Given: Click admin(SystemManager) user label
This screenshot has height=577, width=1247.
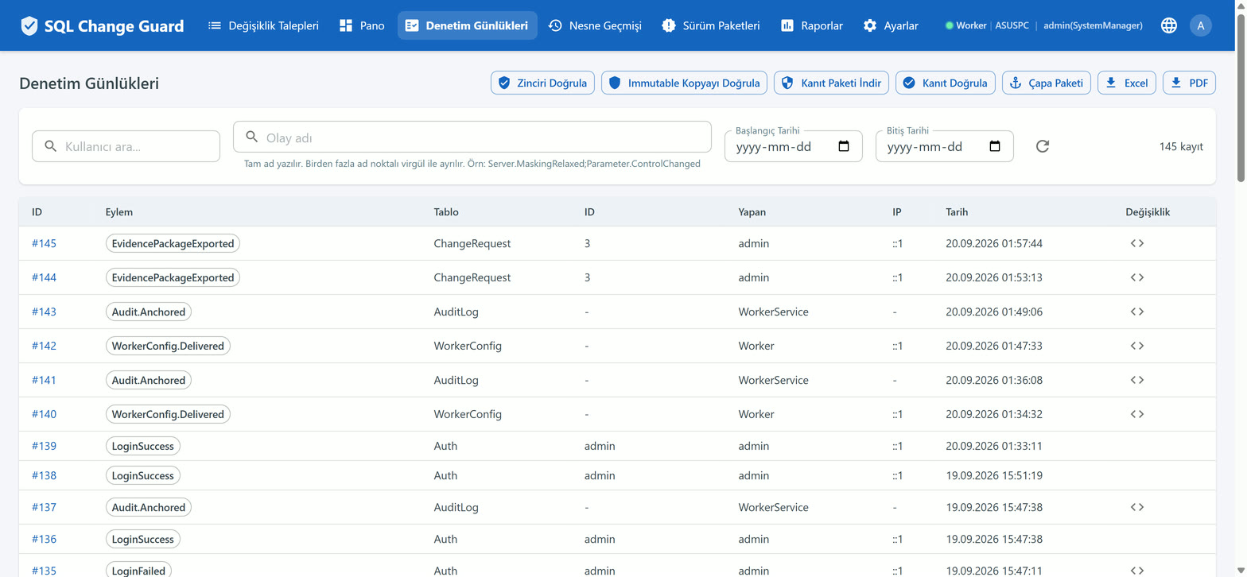Looking at the screenshot, I should pos(1093,25).
